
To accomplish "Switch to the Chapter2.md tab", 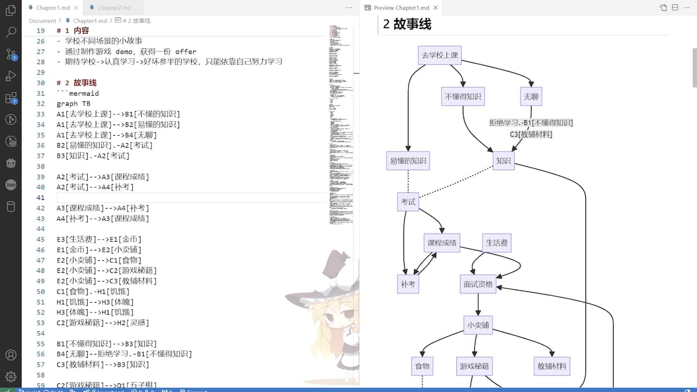I will 114,8.
